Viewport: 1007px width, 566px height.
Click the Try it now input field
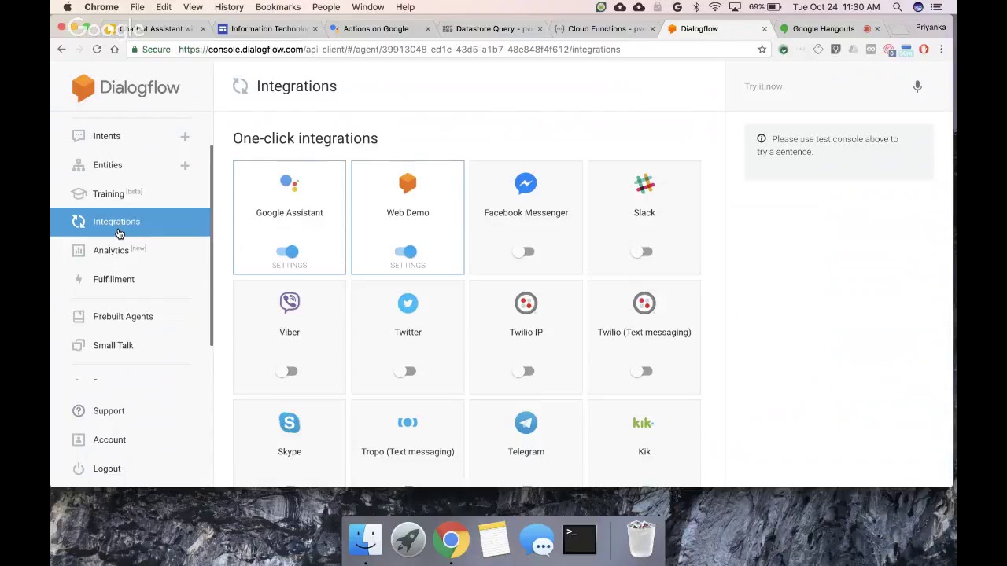click(x=822, y=86)
